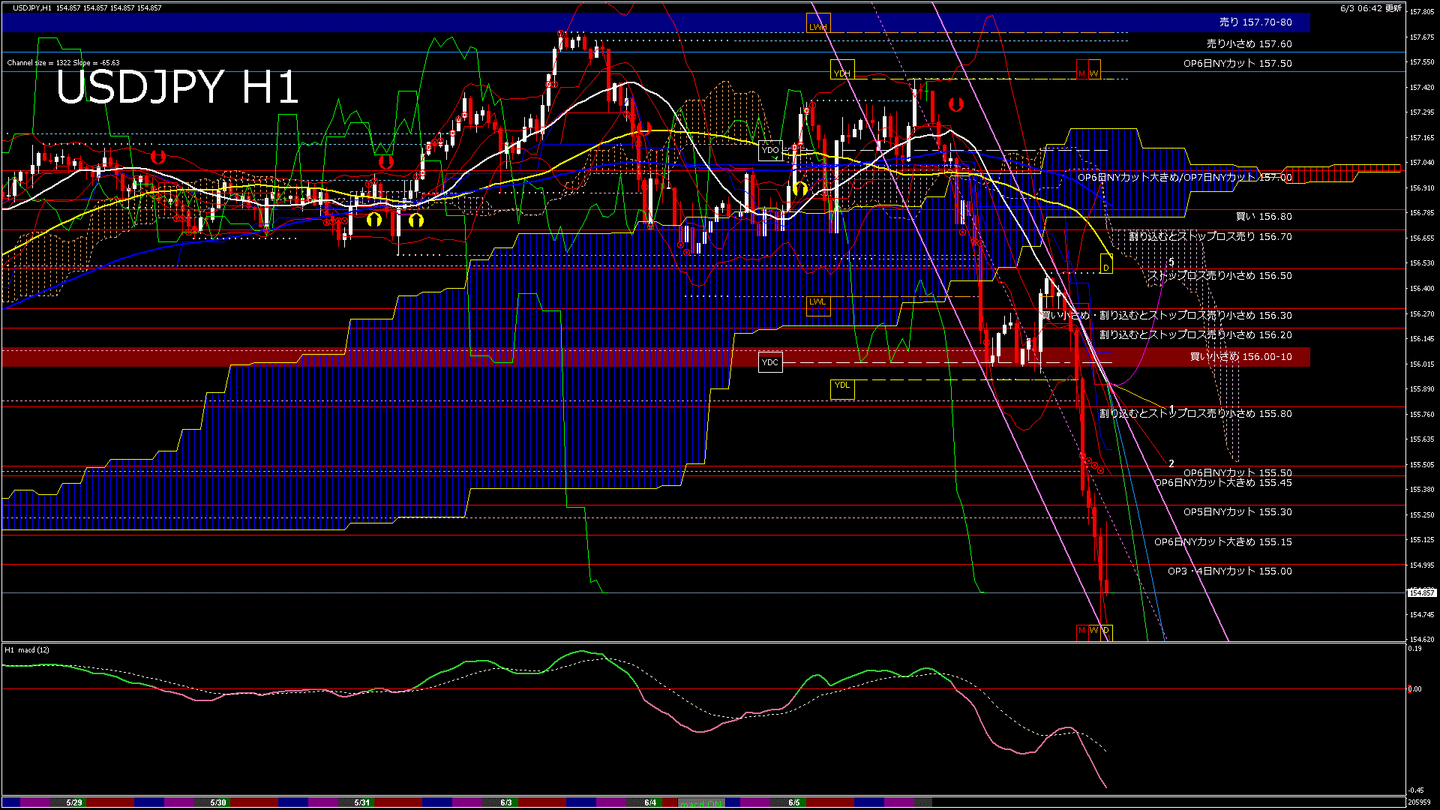Click the OP3・4日NYカット 155.00 level label
The width and height of the screenshot is (1440, 810).
tap(1229, 571)
